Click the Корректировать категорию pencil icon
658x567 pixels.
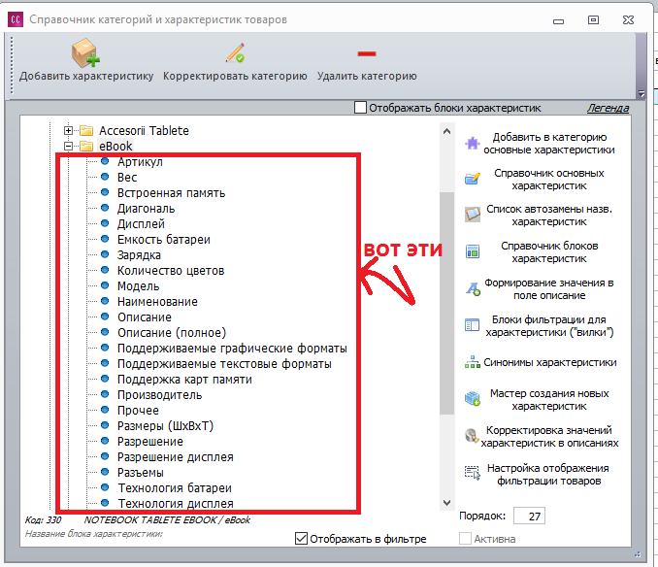(235, 52)
